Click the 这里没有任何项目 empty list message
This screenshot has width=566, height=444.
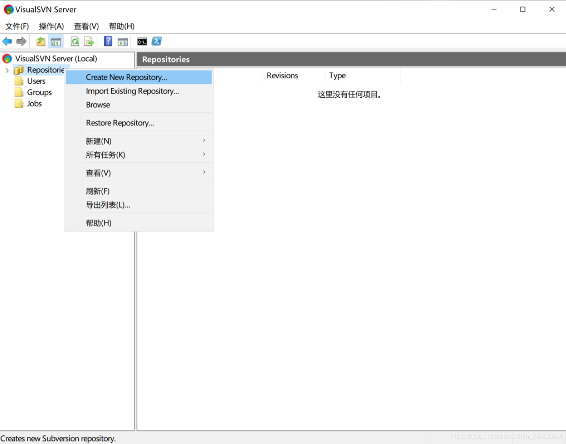coord(350,94)
